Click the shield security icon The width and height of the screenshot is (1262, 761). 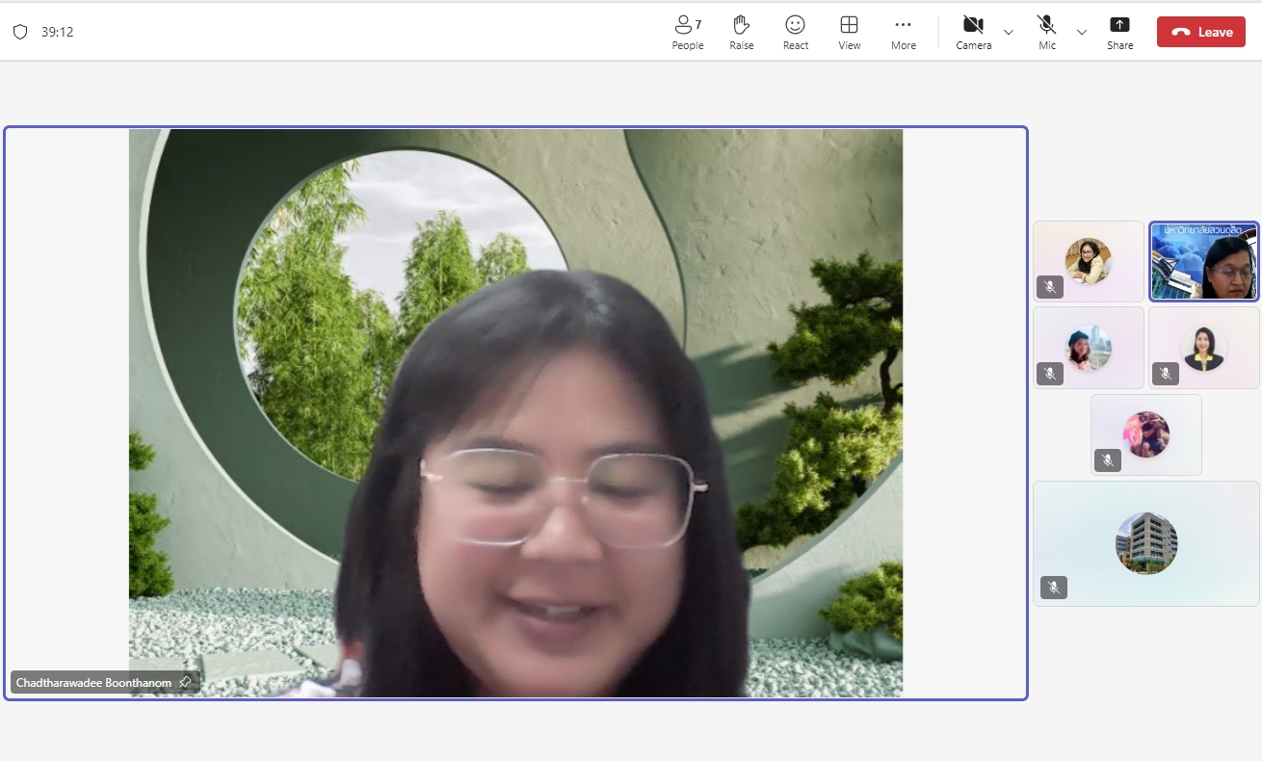20,32
